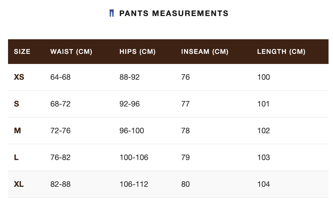This screenshot has width=333, height=210.
Task: Select the XL size row label
Action: pyautogui.click(x=19, y=184)
